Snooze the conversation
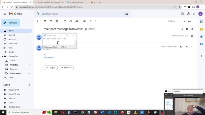Screen dimensions: 205x115 point(71,21)
